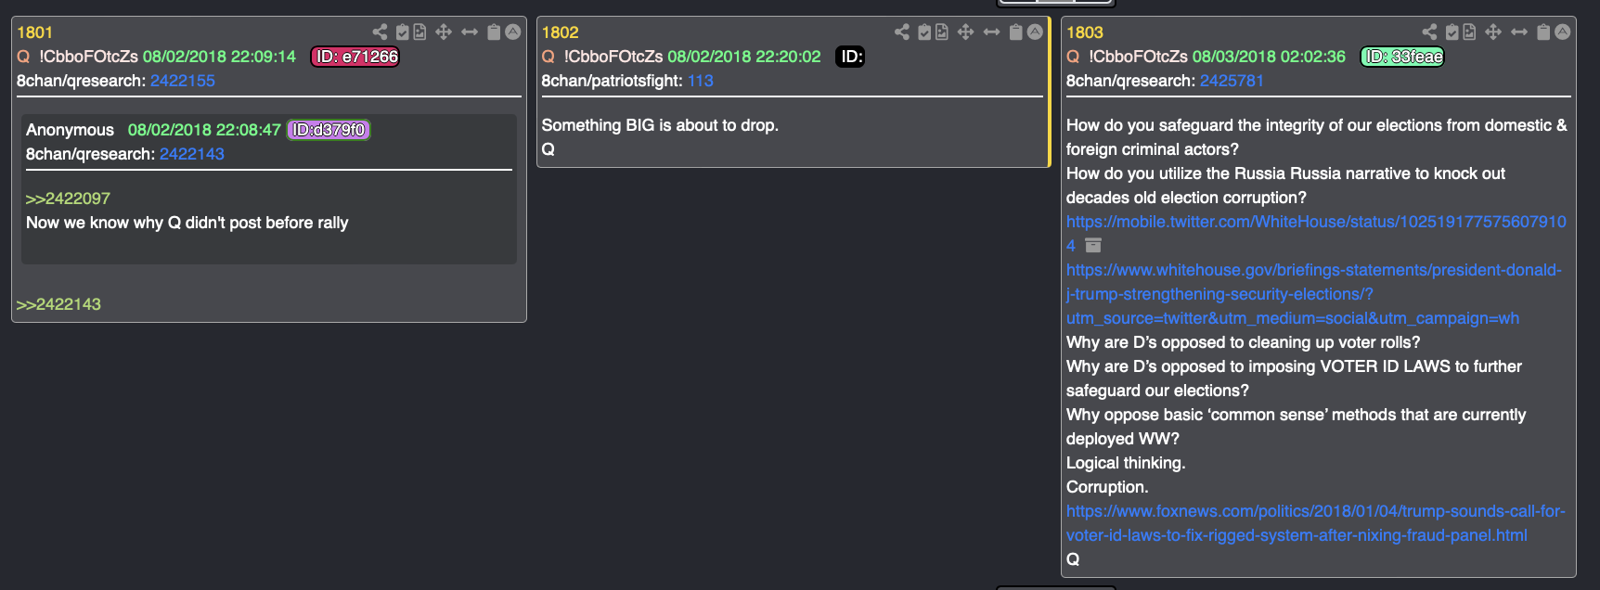Click the !CbboFOtcZs tripcode on post 1803

tap(1138, 57)
